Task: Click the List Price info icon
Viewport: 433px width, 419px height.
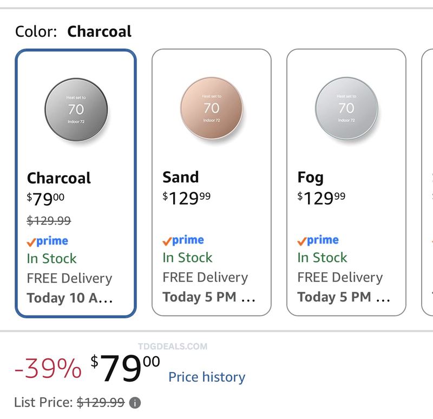Action: 135,403
